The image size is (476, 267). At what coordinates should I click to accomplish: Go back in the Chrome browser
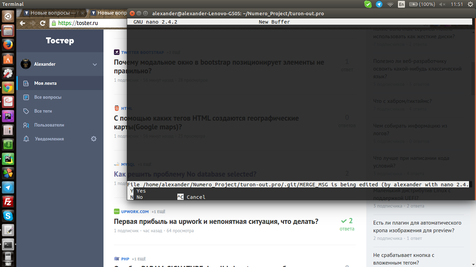(x=23, y=23)
